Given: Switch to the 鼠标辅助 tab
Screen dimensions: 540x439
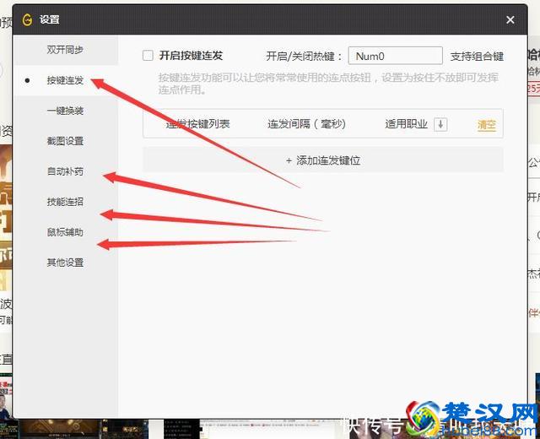Looking at the screenshot, I should coord(66,232).
